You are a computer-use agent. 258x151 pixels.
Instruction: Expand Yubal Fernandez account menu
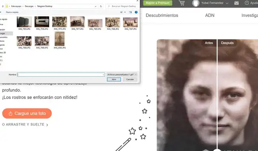[227, 3]
